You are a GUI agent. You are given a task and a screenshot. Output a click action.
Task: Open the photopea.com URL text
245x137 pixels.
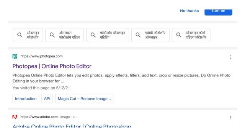click(41, 56)
